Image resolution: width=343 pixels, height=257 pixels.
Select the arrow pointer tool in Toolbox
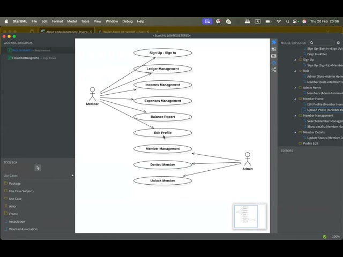38,168
